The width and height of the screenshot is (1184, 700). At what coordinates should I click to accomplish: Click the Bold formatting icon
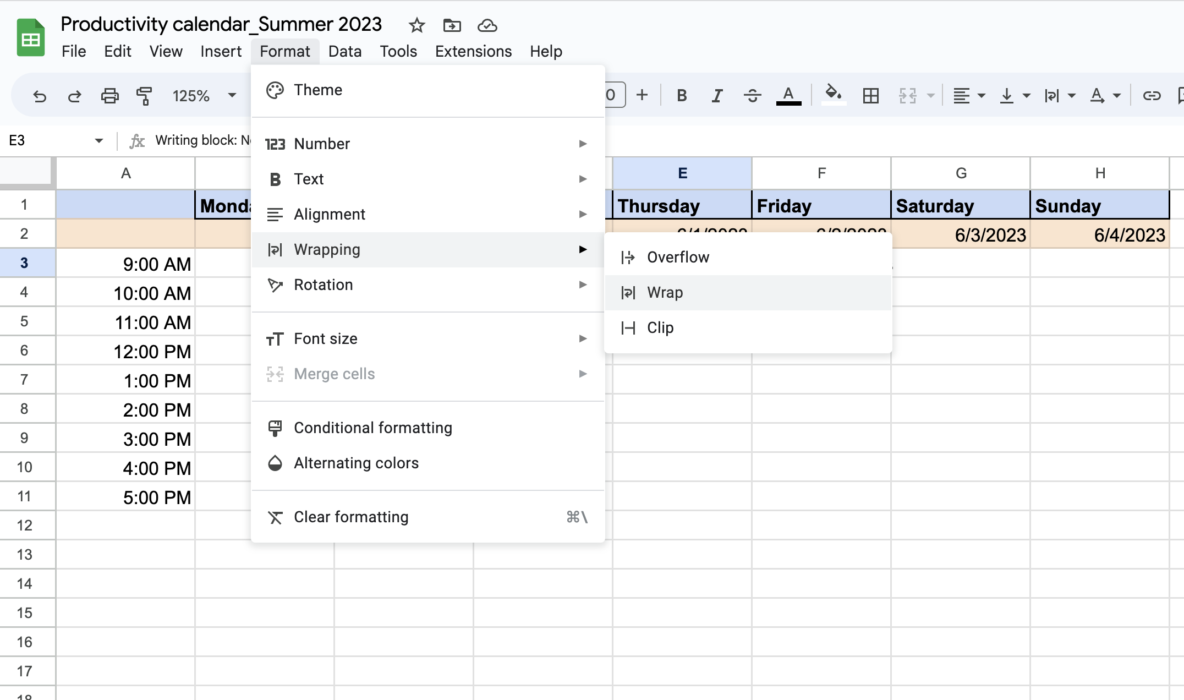click(682, 94)
